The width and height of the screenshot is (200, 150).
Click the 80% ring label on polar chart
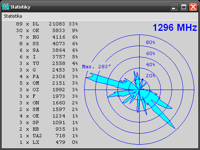(x=150, y=42)
